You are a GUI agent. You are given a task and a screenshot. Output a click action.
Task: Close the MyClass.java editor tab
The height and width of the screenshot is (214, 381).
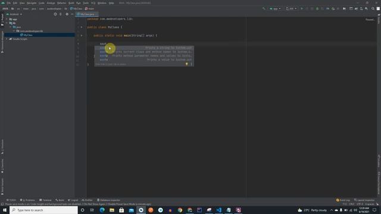coord(96,14)
